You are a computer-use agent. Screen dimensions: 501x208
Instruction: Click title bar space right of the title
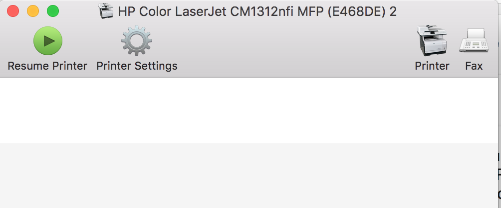[449, 11]
